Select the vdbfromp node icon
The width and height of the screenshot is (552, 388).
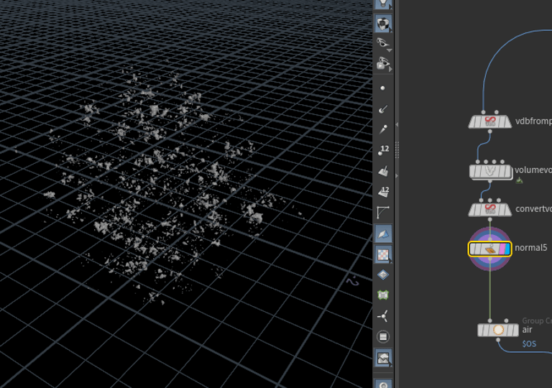(489, 122)
